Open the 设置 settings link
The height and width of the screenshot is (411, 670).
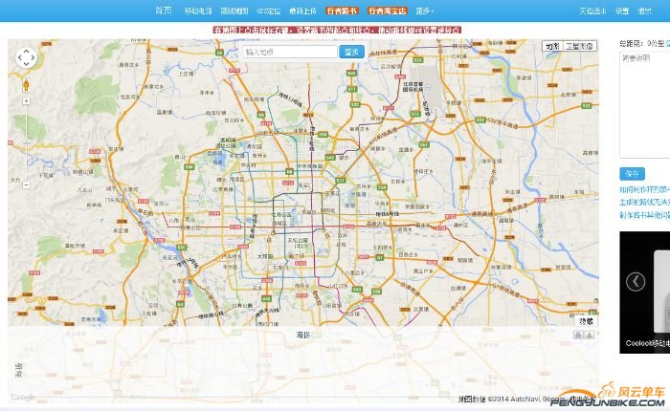(x=622, y=11)
